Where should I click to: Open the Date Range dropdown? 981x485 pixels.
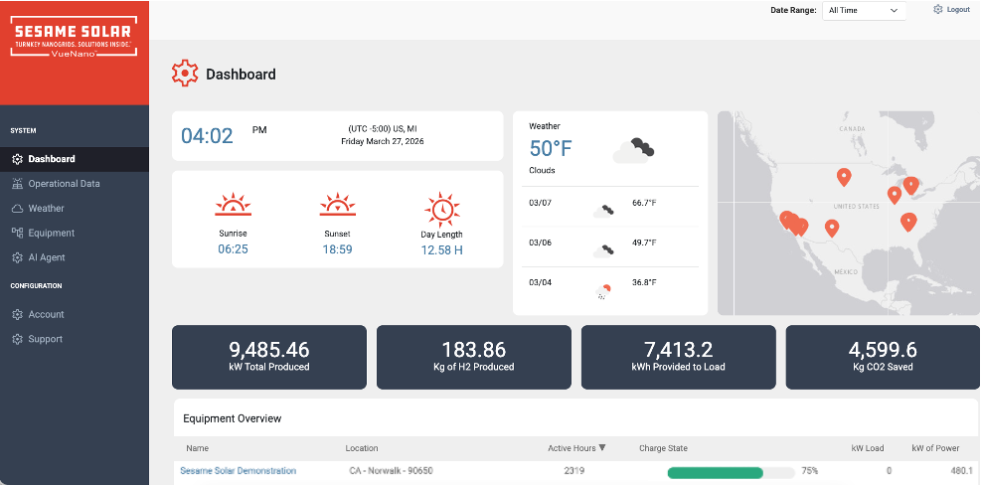pyautogui.click(x=863, y=10)
